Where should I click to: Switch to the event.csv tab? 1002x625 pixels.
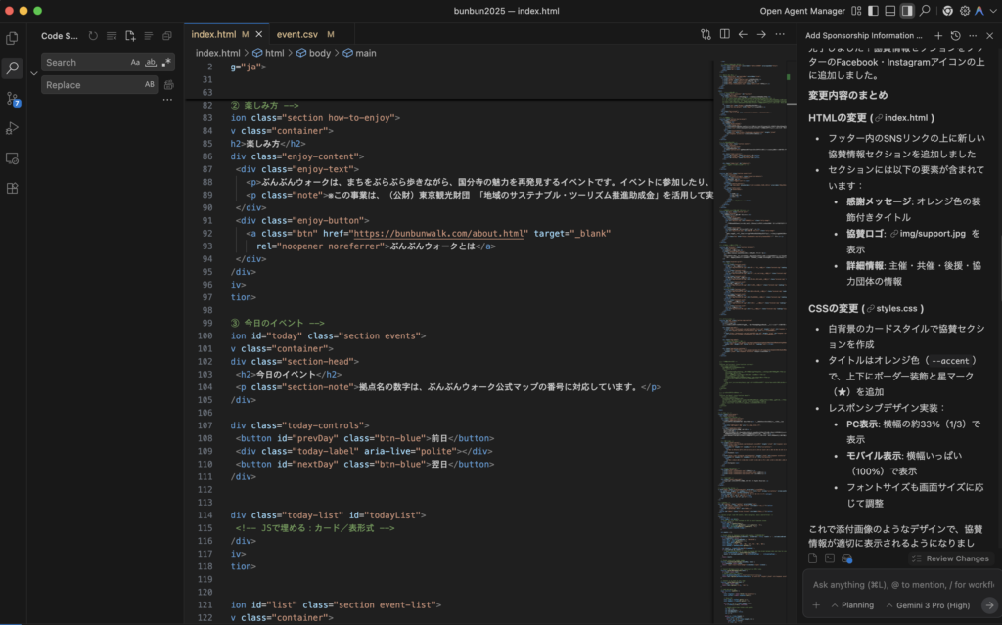pyautogui.click(x=297, y=34)
